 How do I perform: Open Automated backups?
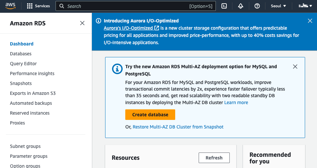coord(31,103)
